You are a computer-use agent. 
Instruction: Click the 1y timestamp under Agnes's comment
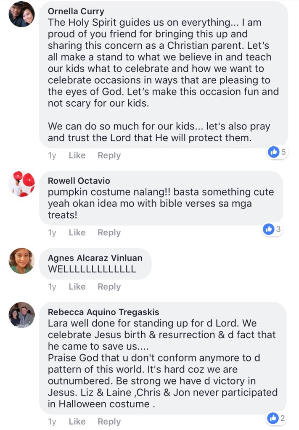[x=52, y=287]
